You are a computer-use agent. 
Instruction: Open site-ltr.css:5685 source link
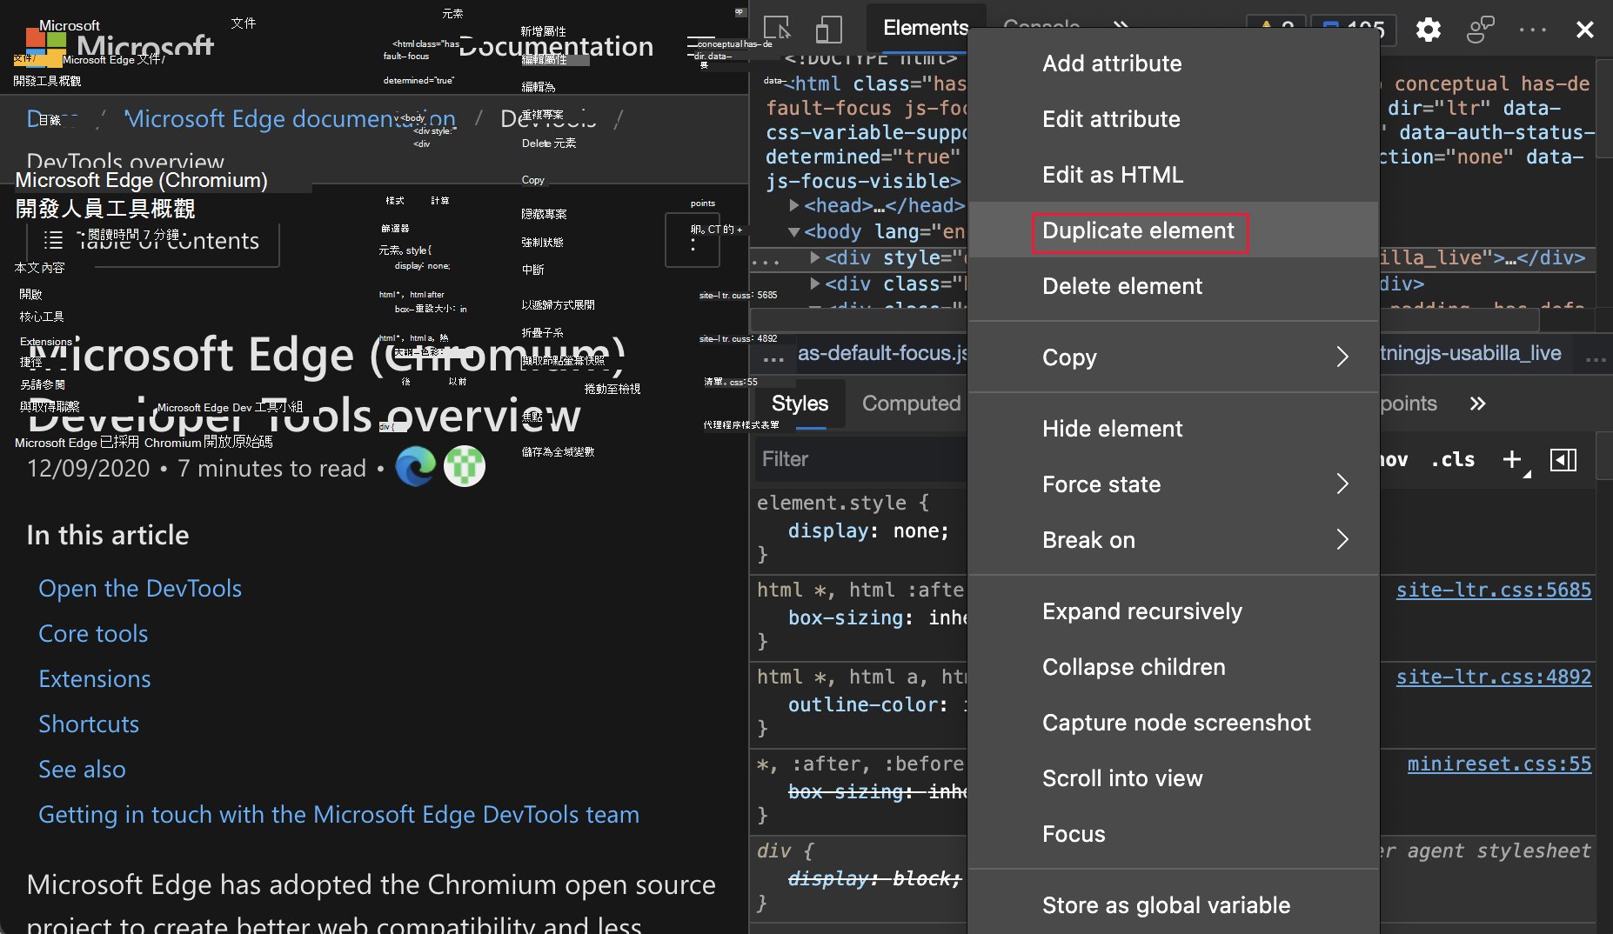point(1494,590)
